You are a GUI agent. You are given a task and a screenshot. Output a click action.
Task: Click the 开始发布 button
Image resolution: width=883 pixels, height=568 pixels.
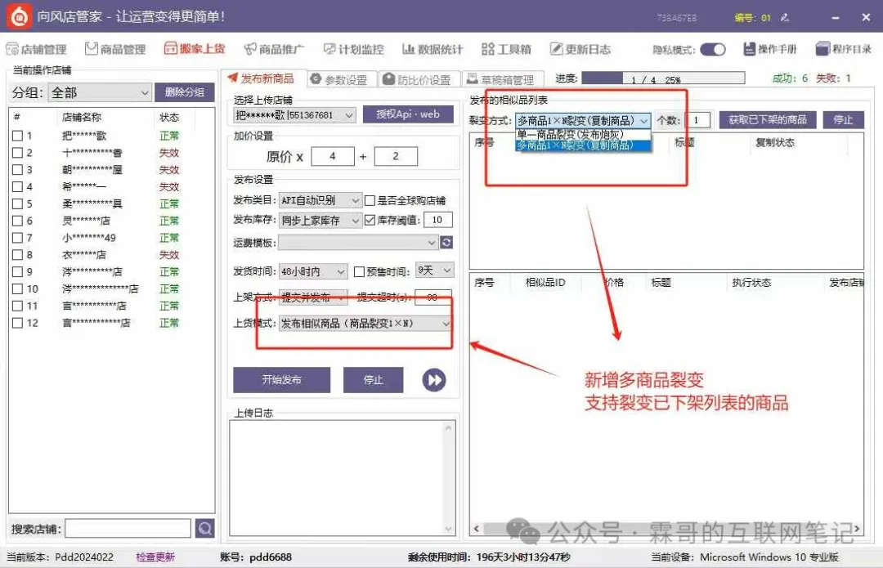tap(281, 380)
